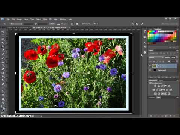Viewport: 180px width, 135px height.
Task: Open the Window menu
Action: [63, 19]
